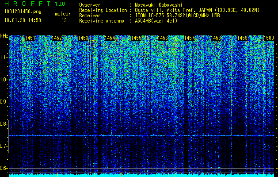Click the 1456 time marker
The width and height of the screenshot is (278, 177).
tap(163, 38)
